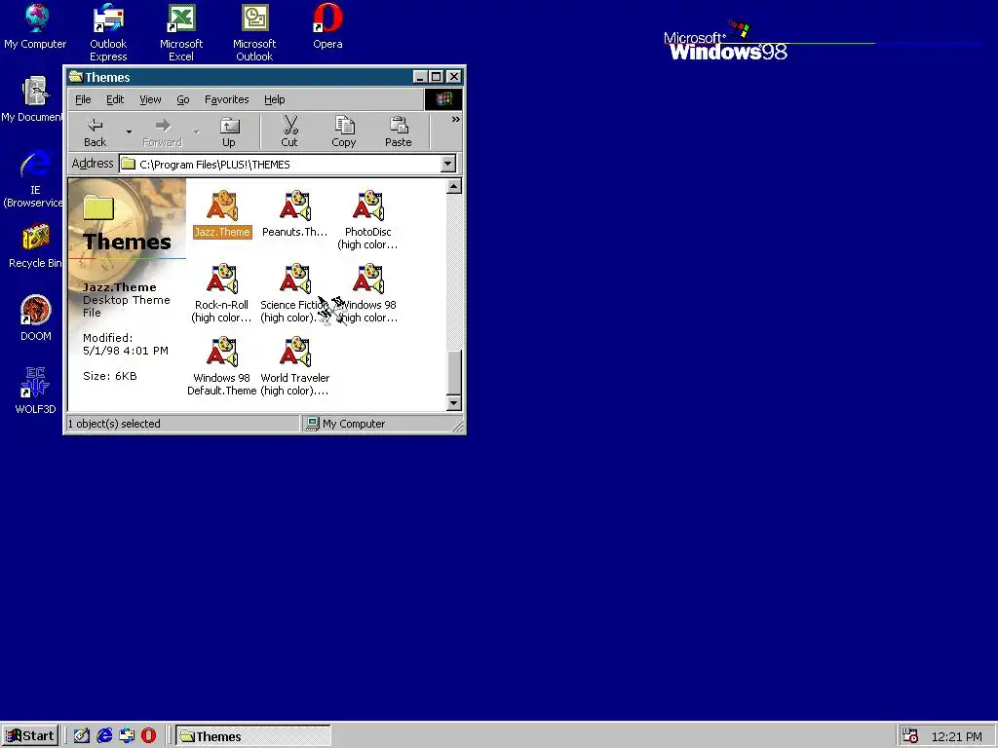Open the Forward history dropdown arrow

[196, 132]
